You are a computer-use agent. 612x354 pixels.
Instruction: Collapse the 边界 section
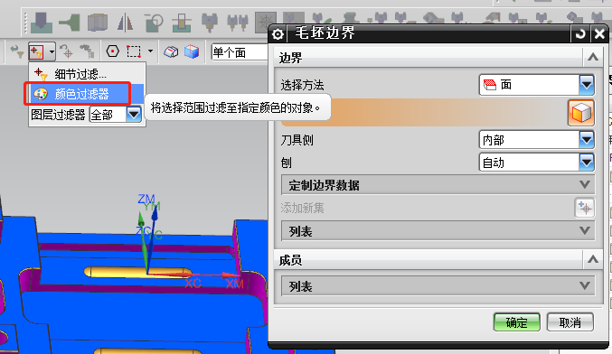pyautogui.click(x=593, y=57)
